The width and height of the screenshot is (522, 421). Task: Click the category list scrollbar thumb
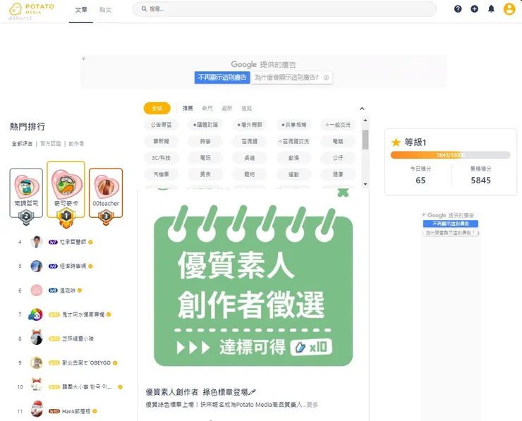(x=365, y=140)
